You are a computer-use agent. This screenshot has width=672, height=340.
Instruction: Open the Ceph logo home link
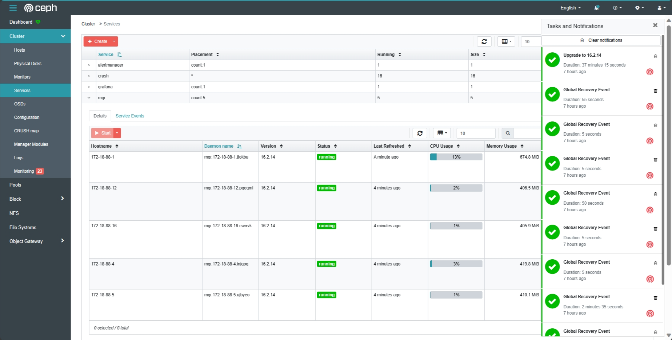pyautogui.click(x=40, y=8)
